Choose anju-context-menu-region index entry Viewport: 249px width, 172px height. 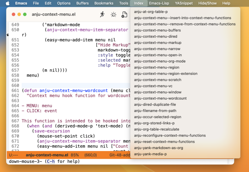(185, 68)
